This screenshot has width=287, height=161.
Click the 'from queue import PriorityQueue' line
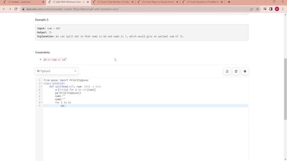(x=66, y=80)
